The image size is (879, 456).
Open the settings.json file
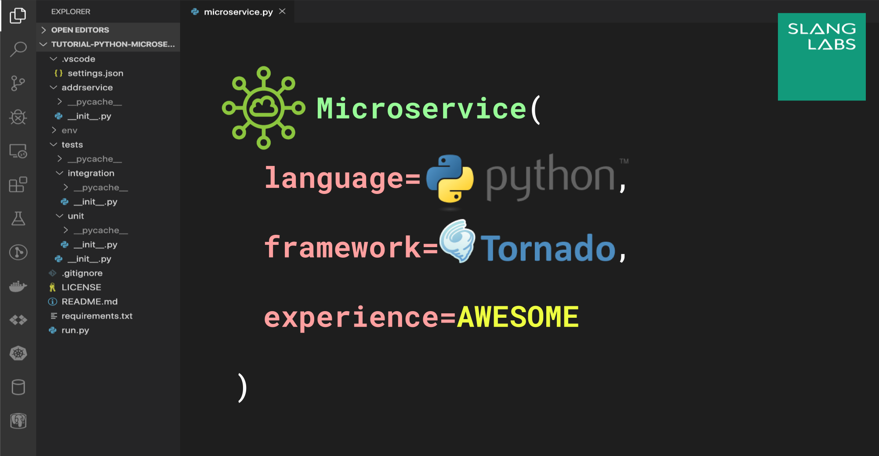(96, 73)
